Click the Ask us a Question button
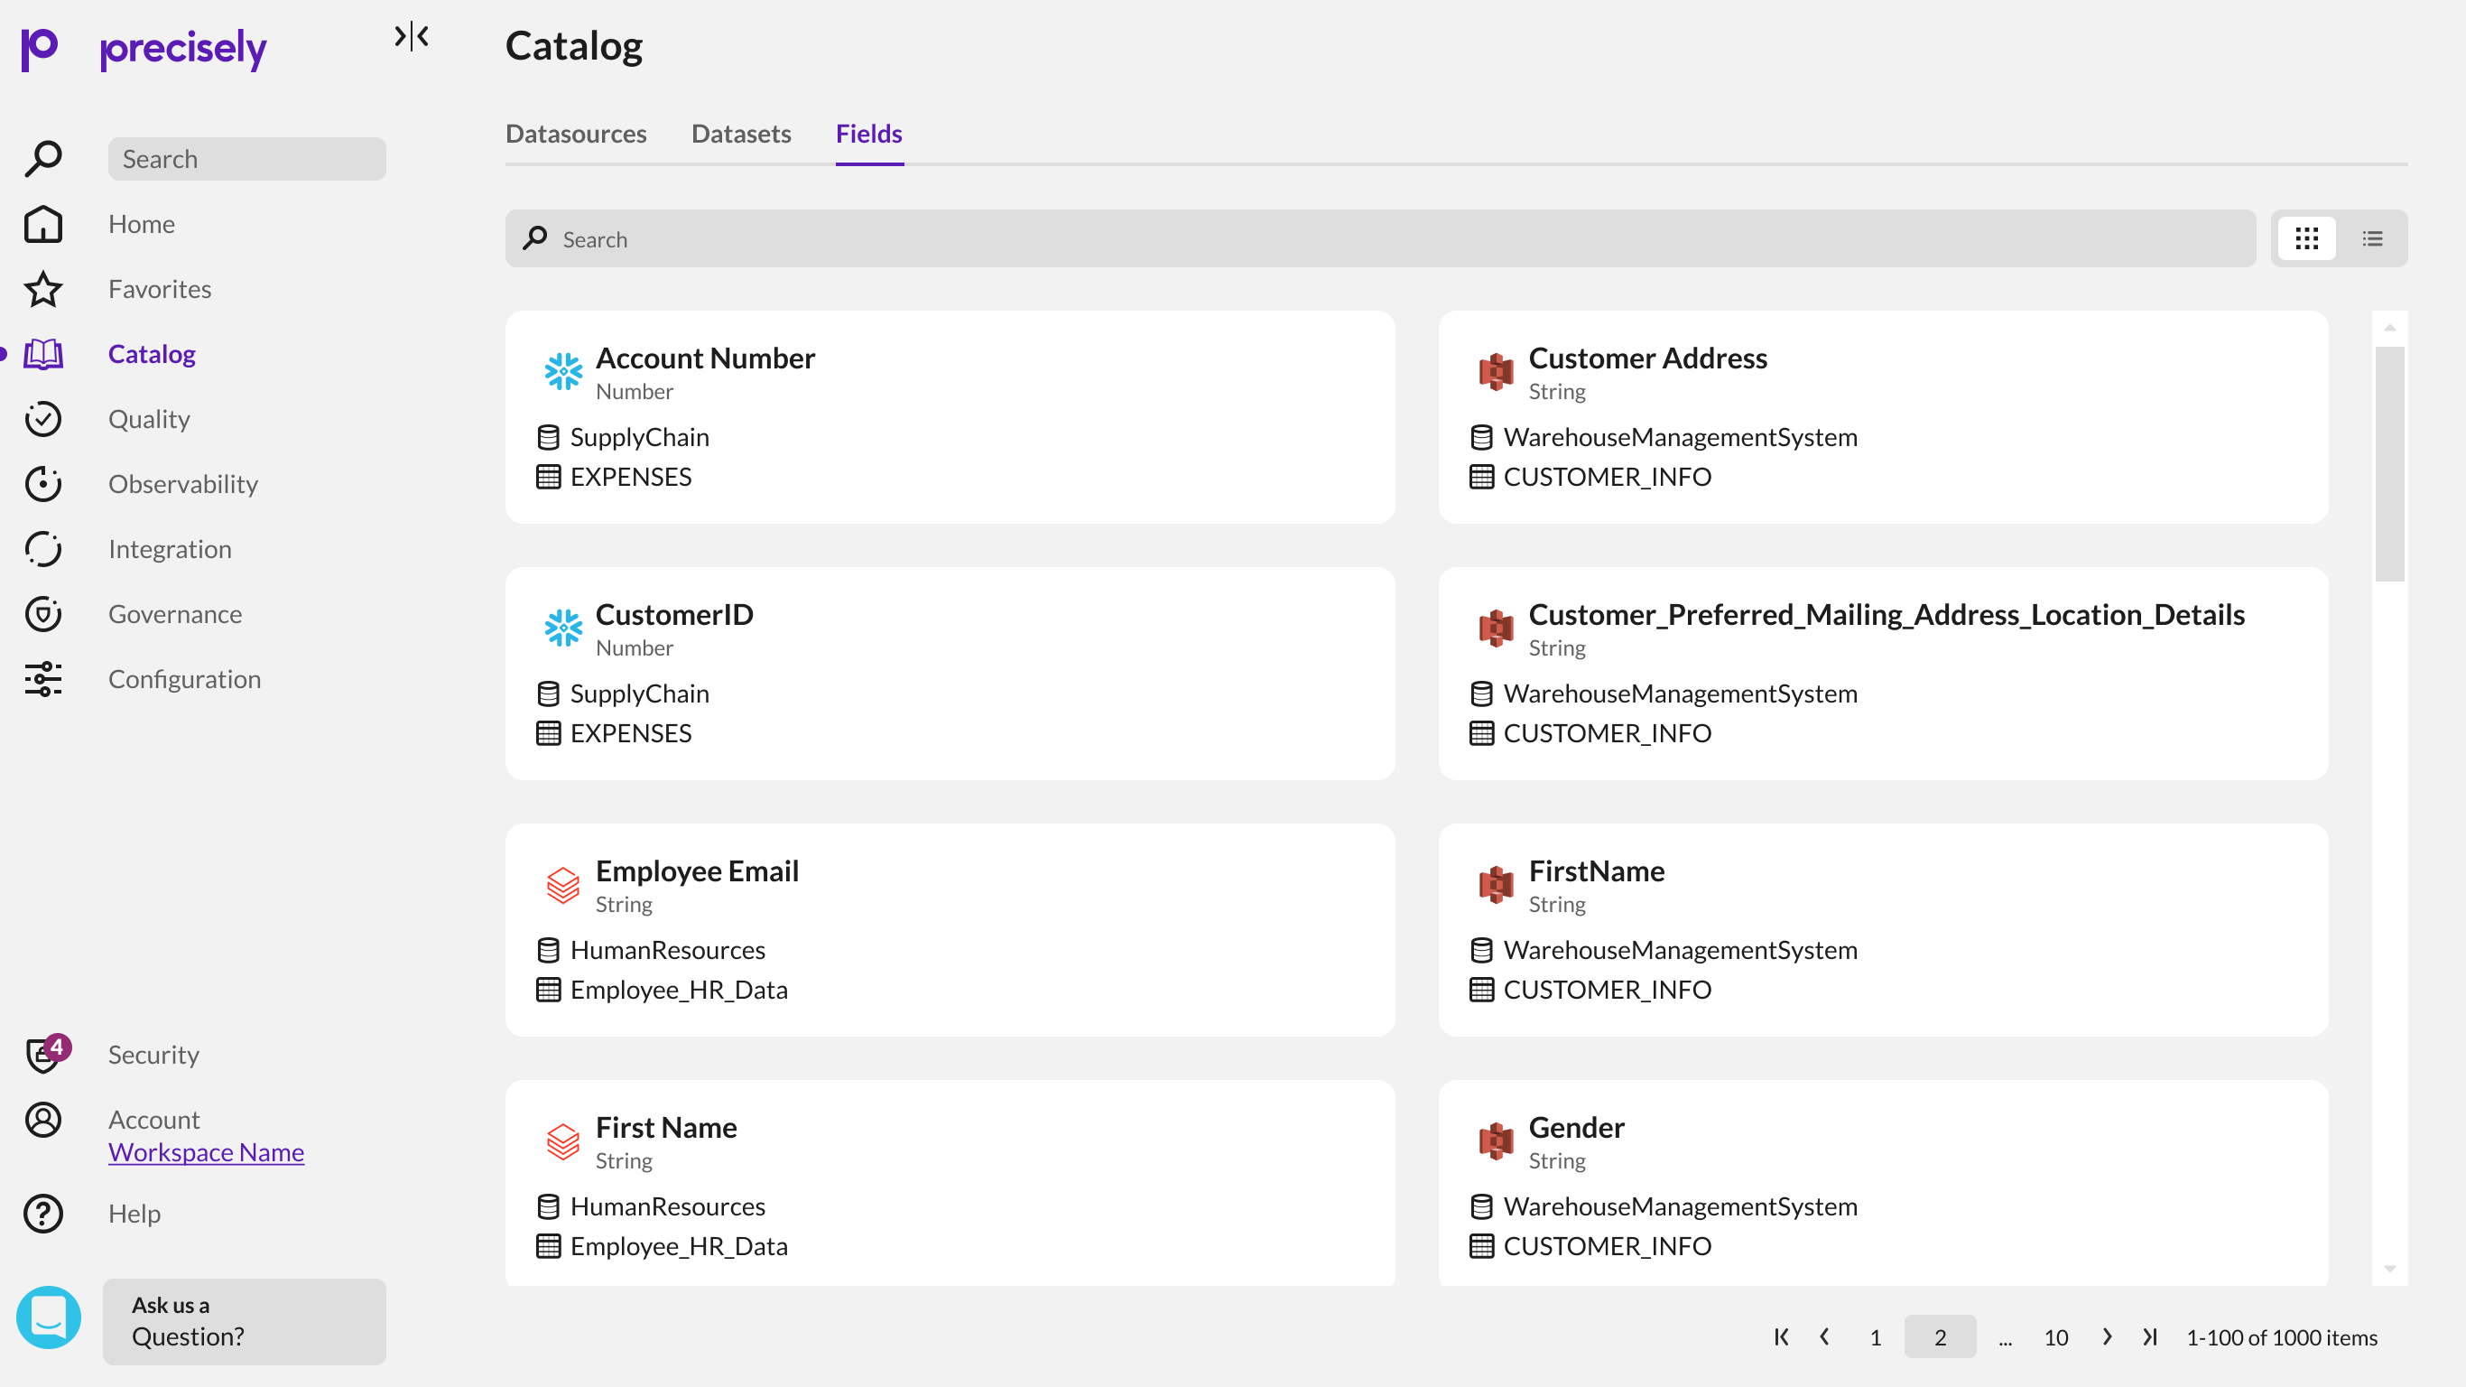The width and height of the screenshot is (2466, 1387). [x=244, y=1321]
